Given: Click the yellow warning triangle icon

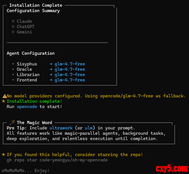Looking at the screenshot, I should (4, 96).
